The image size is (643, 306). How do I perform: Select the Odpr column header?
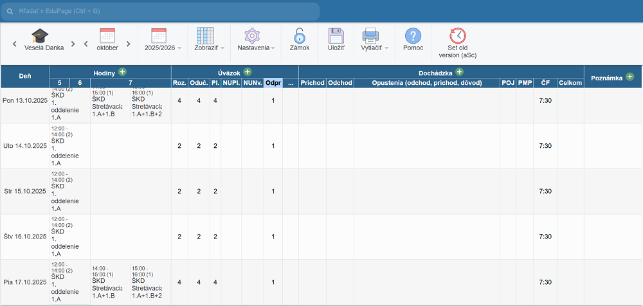273,83
